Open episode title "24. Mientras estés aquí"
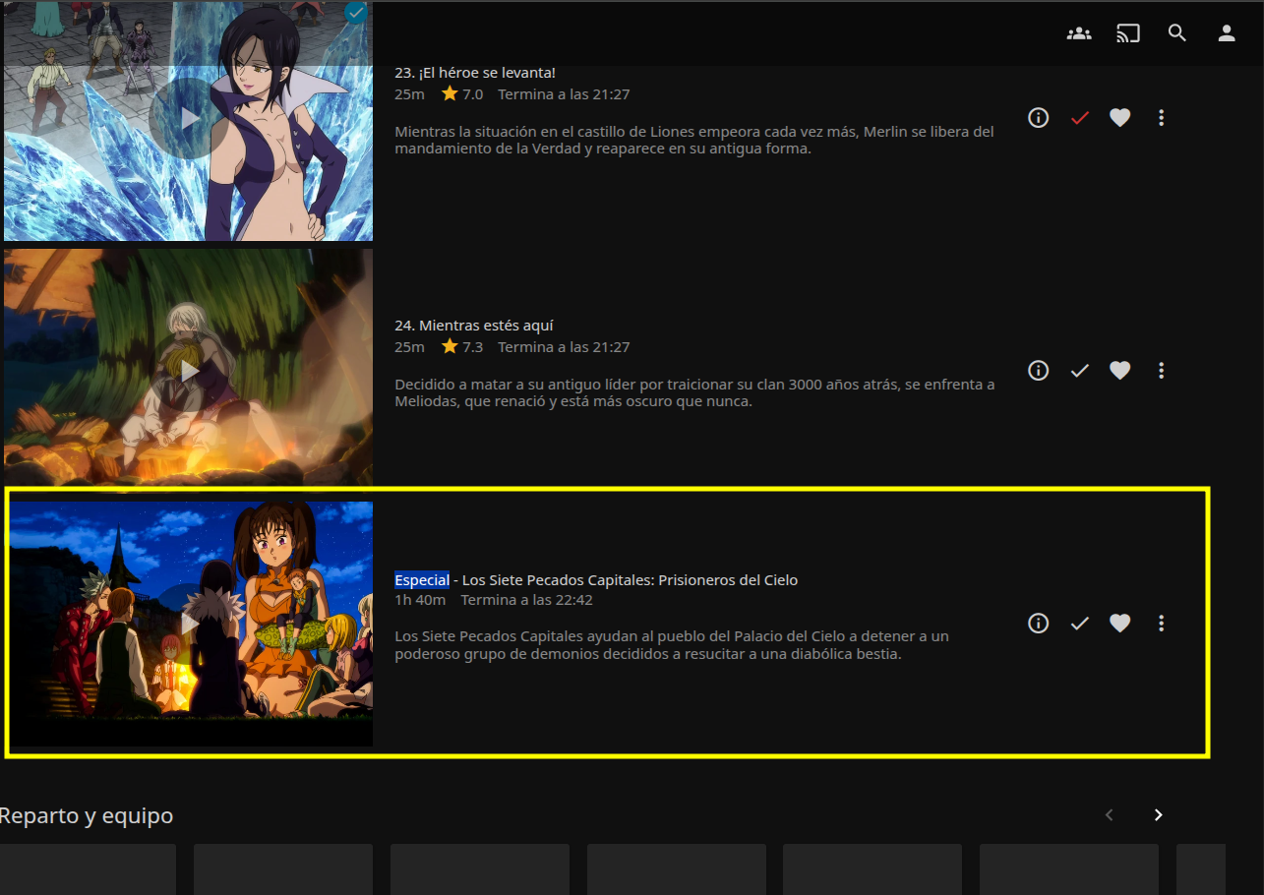The width and height of the screenshot is (1264, 895). [479, 326]
